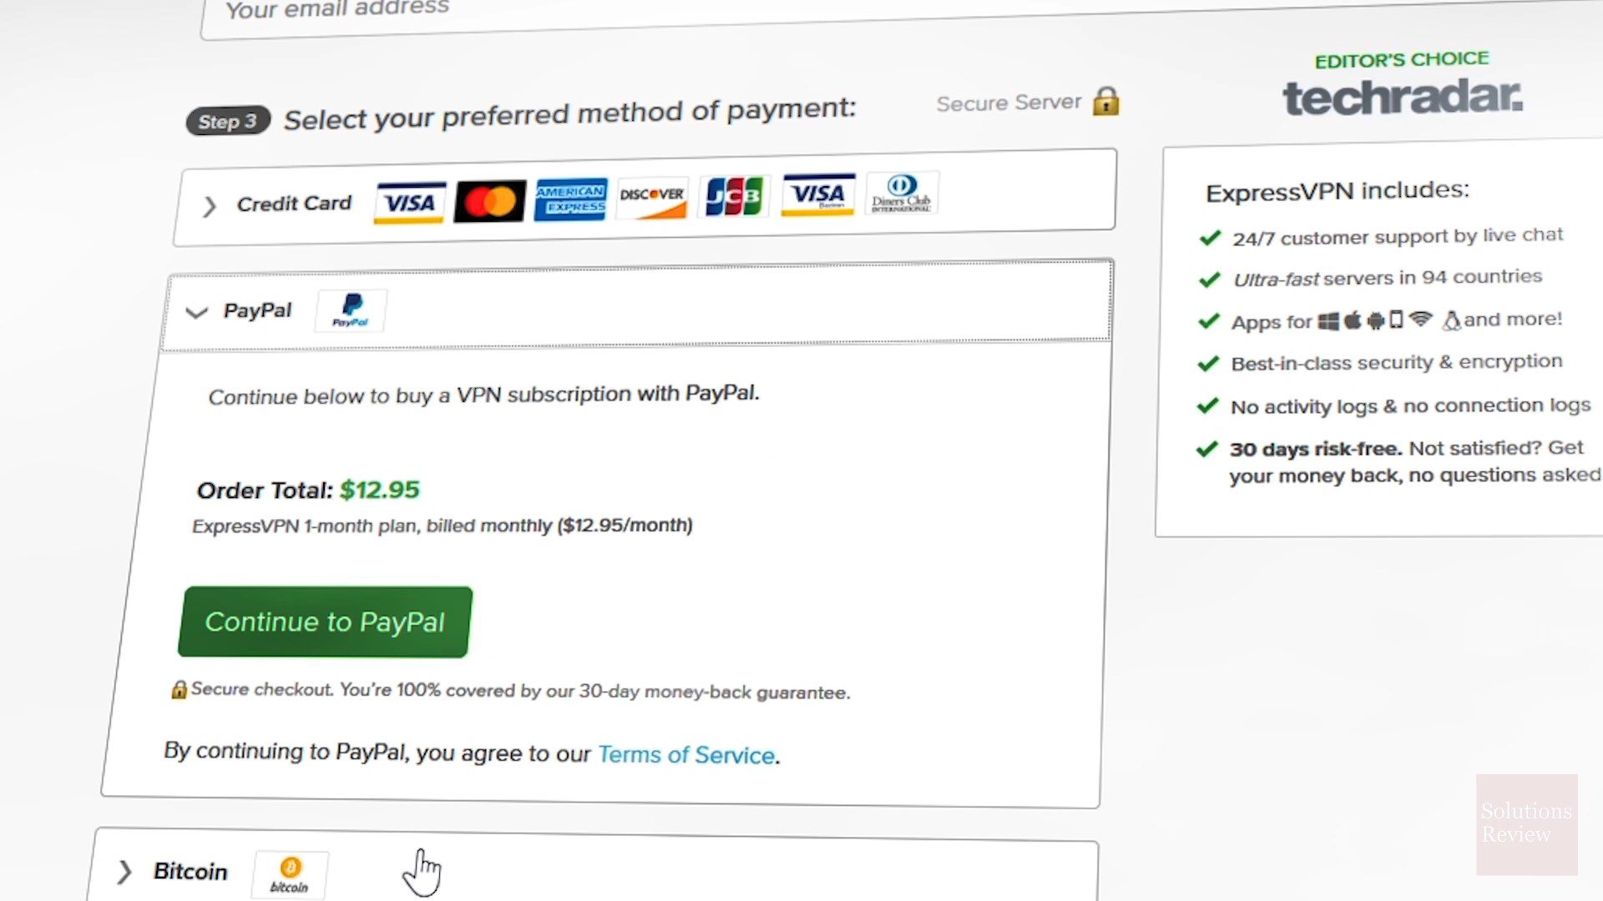Click the JCB card logo
This screenshot has height=901, width=1603.
coord(734,196)
